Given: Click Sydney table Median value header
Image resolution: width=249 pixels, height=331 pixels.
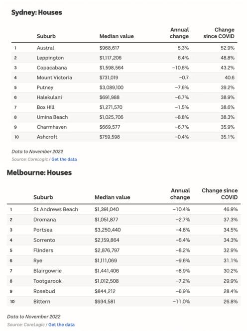Looking at the screenshot, I should click(117, 36).
